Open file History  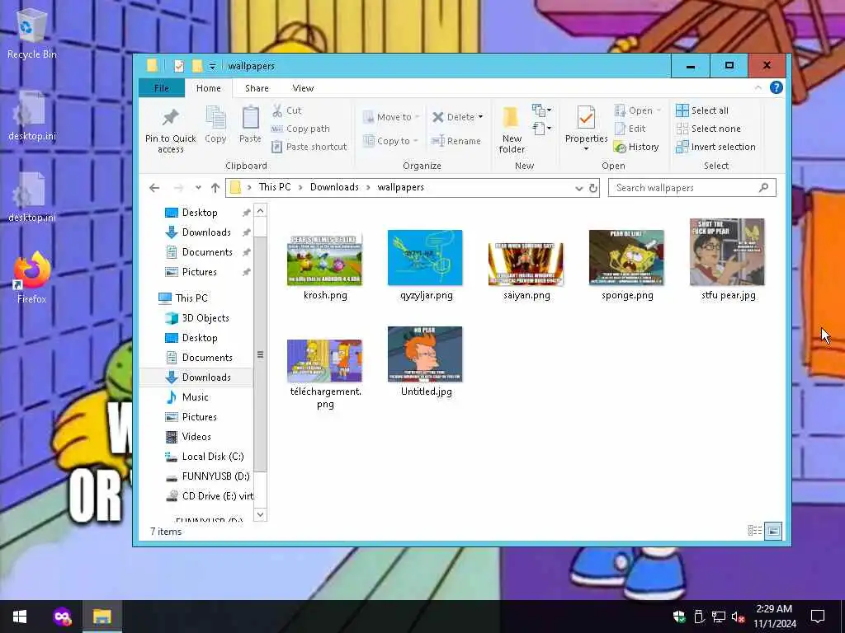(x=636, y=147)
